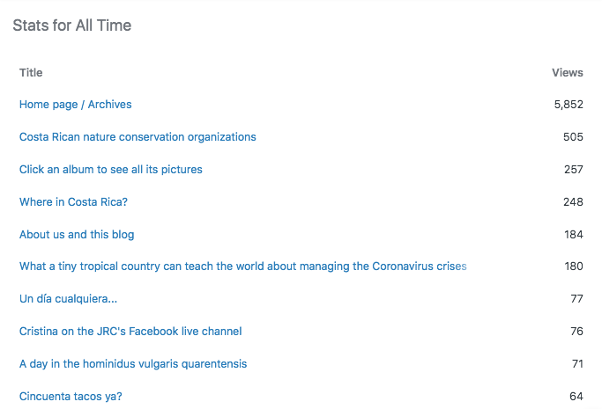
Task: Open the hominidus vulgaris quarentensis post
Action: click(x=133, y=364)
